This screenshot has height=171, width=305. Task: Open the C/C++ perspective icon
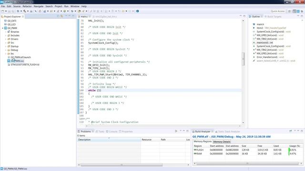(x=295, y=11)
